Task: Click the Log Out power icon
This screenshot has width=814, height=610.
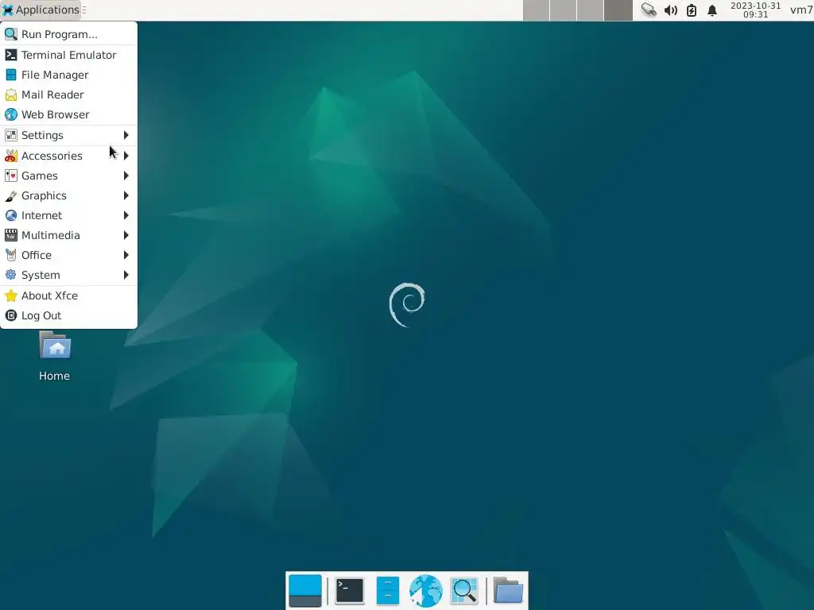Action: click(11, 315)
